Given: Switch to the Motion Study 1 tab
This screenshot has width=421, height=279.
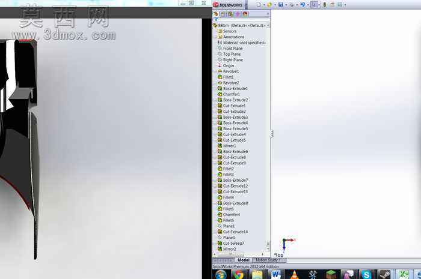Looking at the screenshot, I should click(x=268, y=260).
